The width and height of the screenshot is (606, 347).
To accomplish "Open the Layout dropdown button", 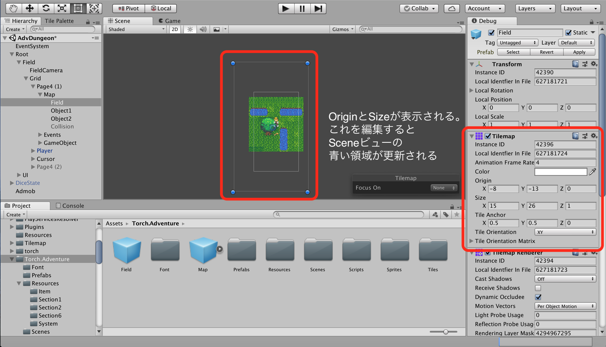I will pos(581,9).
